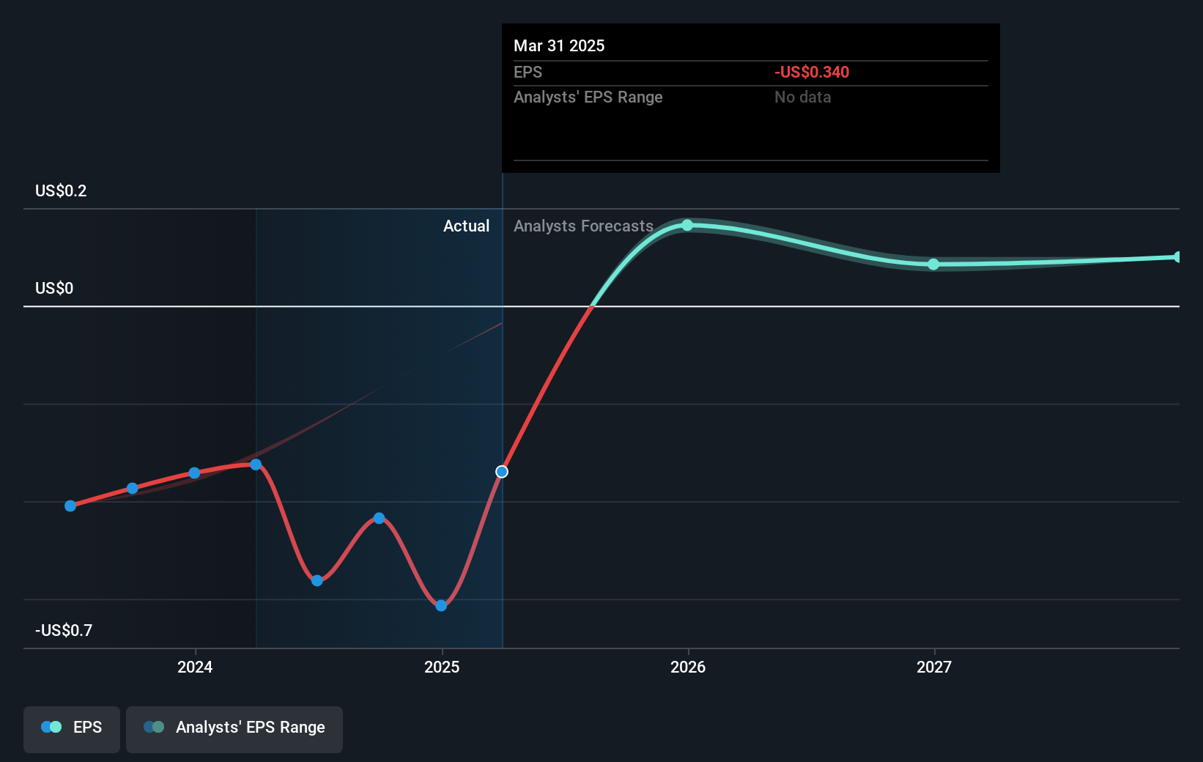Toggle the Analysts' EPS Range series
The height and width of the screenshot is (762, 1203).
pyautogui.click(x=234, y=728)
